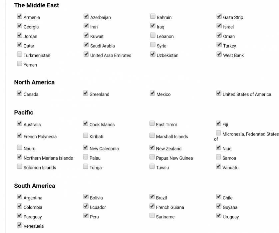This screenshot has height=233, width=279.
Task: Uncheck the Vanuatu checkbox
Action: click(218, 166)
